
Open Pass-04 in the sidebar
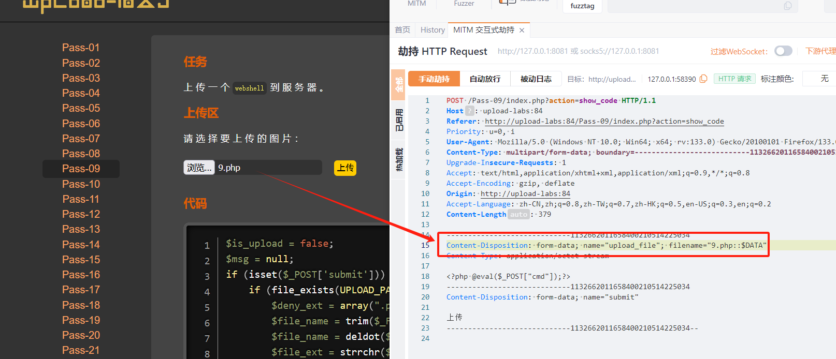pos(81,93)
